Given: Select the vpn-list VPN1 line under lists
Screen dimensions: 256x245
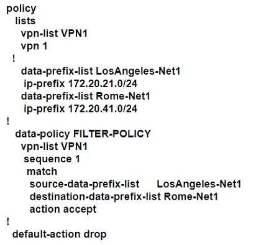Looking at the screenshot, I should point(54,34).
